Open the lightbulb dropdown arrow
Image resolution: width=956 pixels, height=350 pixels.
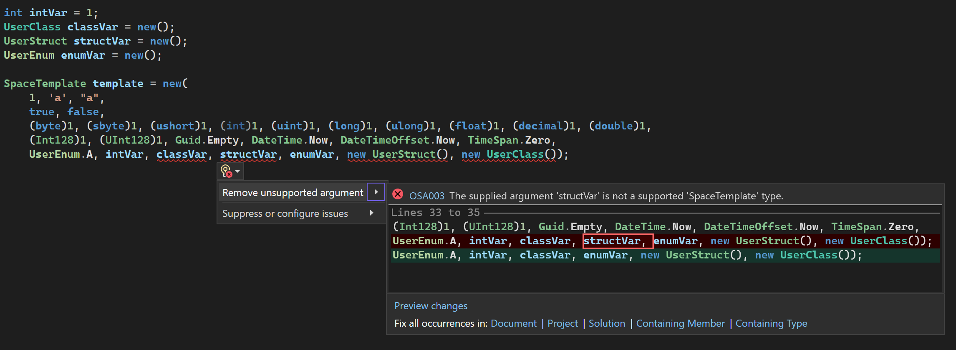(x=237, y=171)
